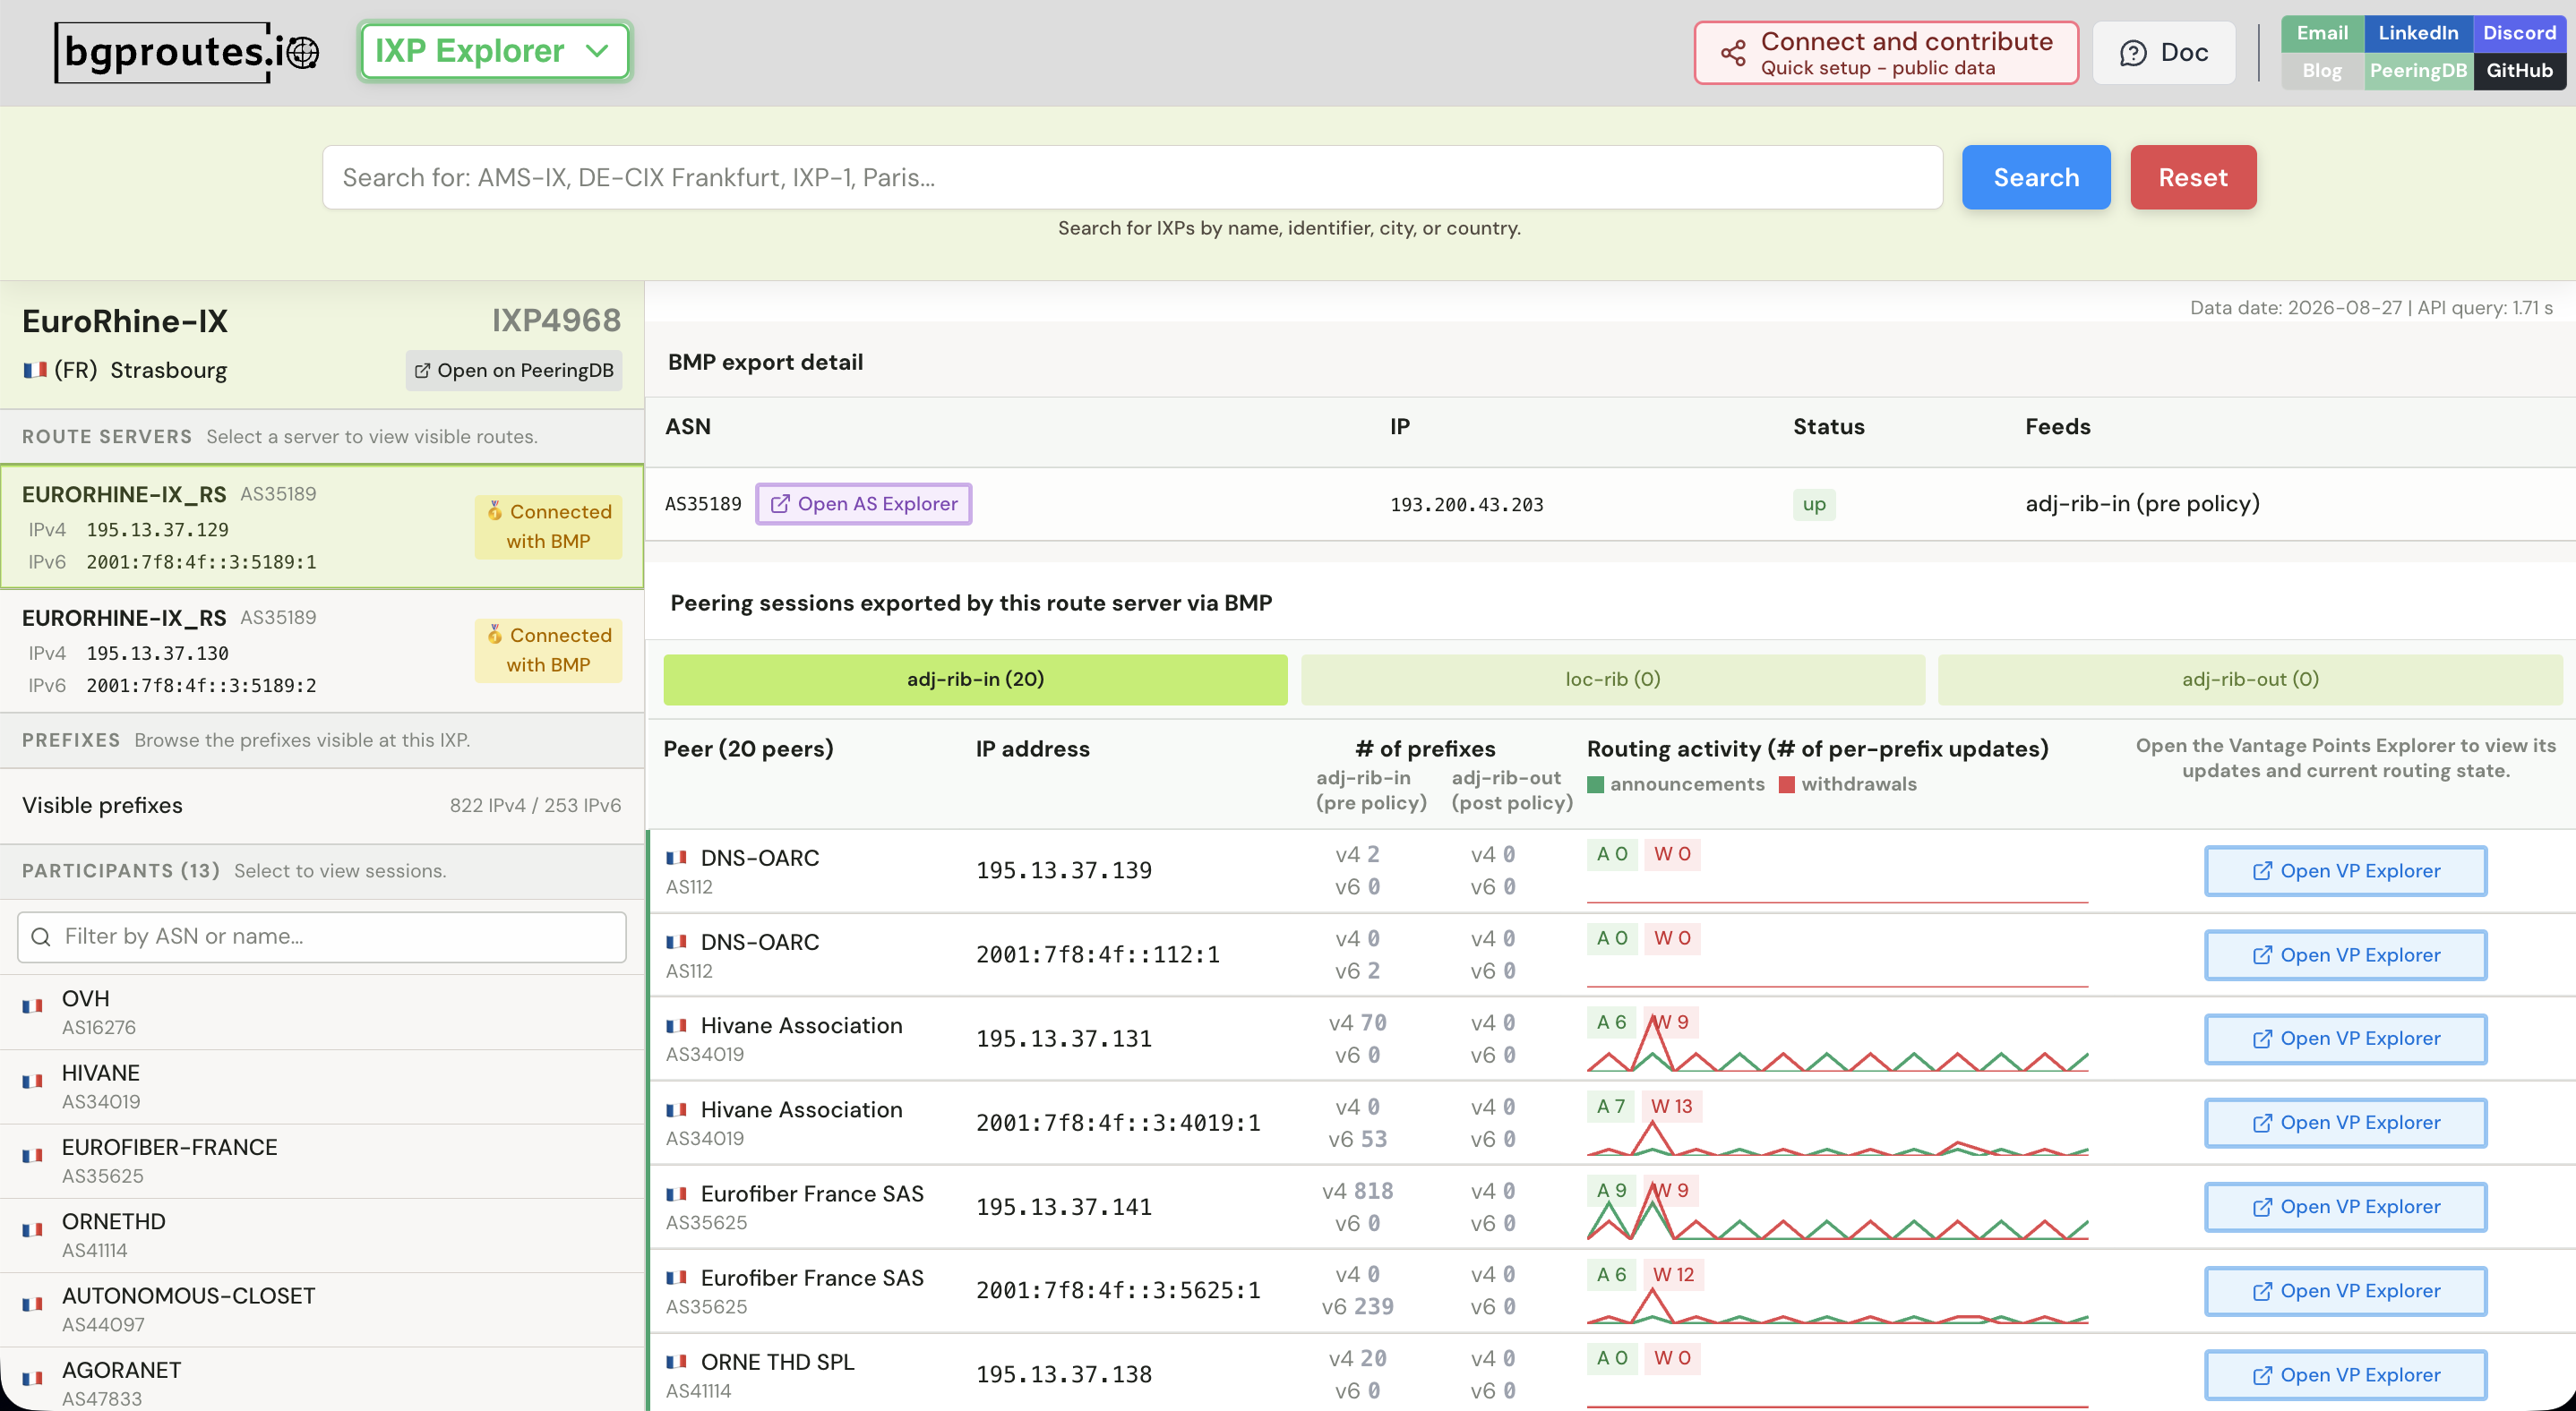The height and width of the screenshot is (1411, 2576).
Task: Click the 'W 13' withdrawals badge
Action: pos(1672,1107)
